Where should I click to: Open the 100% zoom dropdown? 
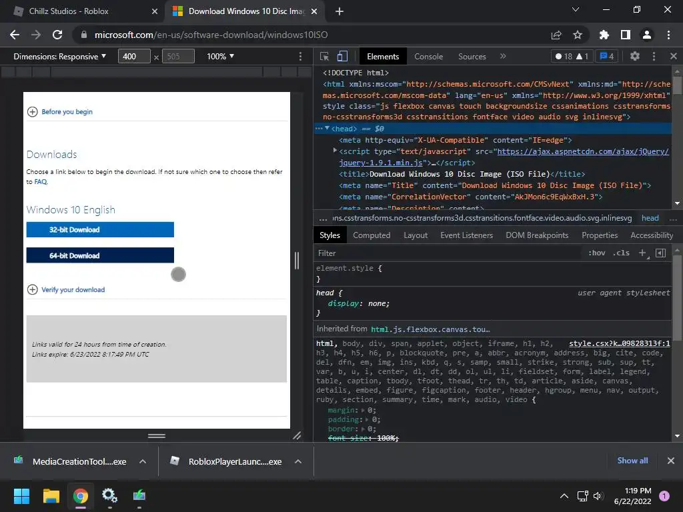[x=220, y=57]
